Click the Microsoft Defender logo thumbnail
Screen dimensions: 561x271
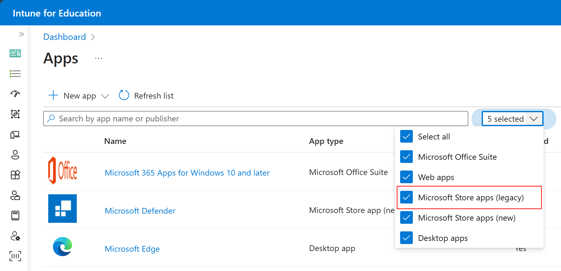click(63, 209)
